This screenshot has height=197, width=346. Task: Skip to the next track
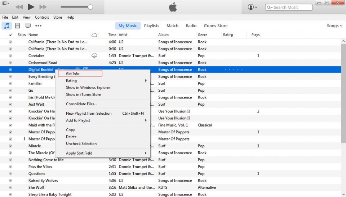click(x=43, y=7)
